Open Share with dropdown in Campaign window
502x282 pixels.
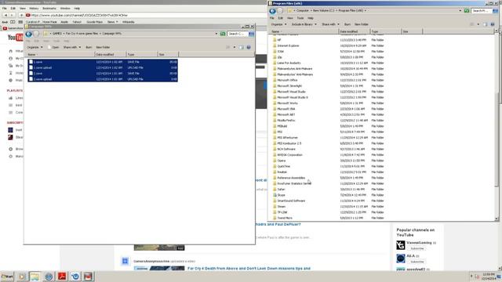click(71, 47)
